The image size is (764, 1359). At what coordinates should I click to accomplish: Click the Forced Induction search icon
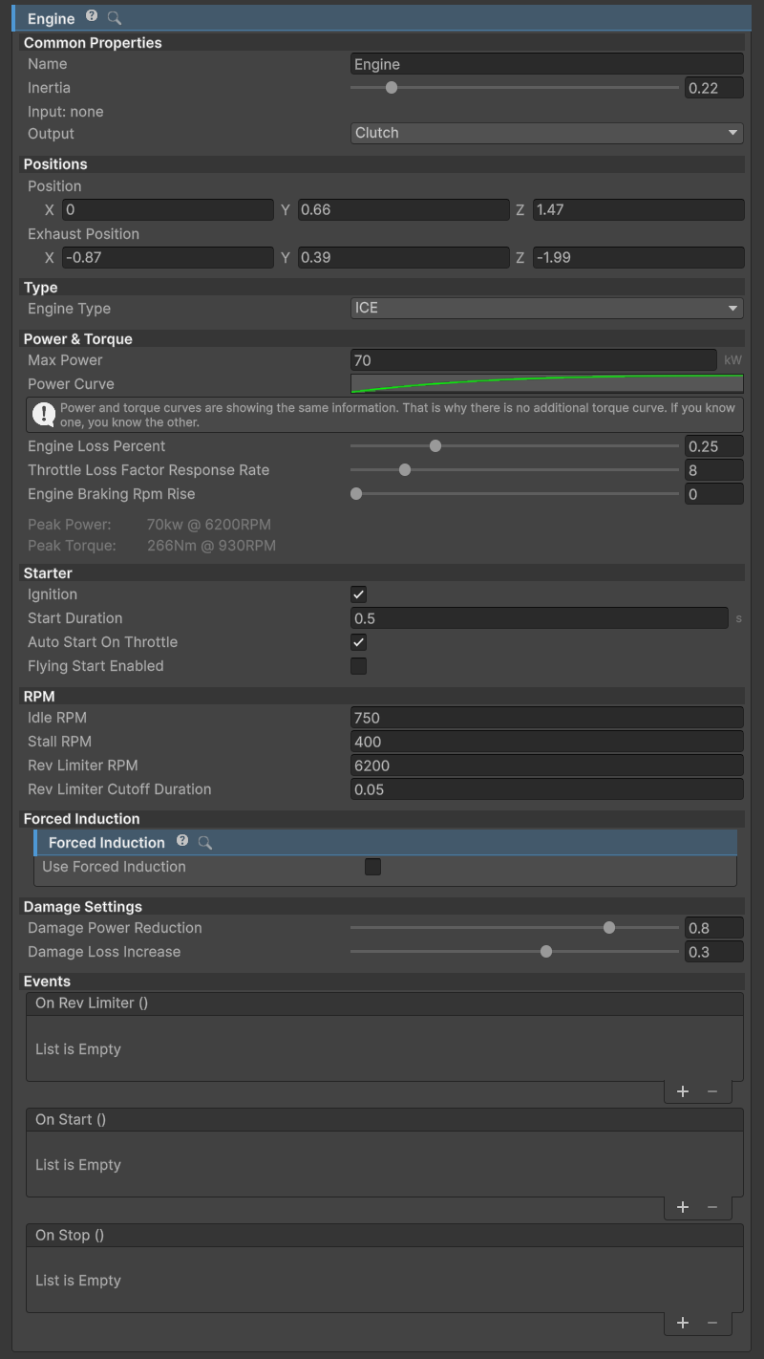pos(205,842)
